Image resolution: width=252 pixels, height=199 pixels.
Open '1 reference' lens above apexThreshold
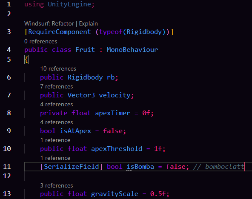[x=55, y=140]
